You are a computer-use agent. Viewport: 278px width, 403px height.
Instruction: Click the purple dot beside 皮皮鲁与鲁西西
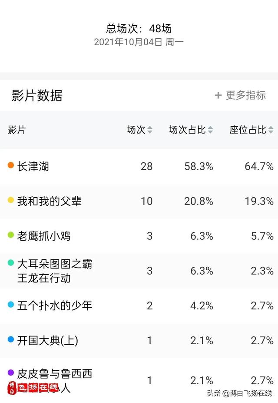tap(11, 373)
